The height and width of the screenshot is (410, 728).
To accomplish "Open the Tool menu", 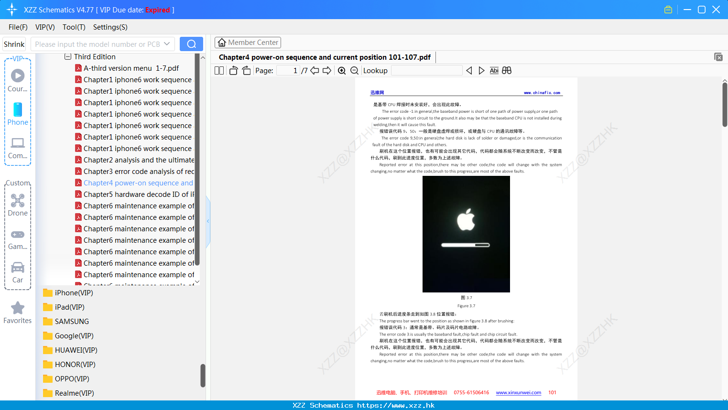I will pyautogui.click(x=74, y=27).
